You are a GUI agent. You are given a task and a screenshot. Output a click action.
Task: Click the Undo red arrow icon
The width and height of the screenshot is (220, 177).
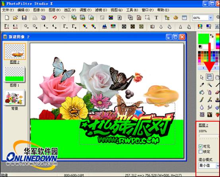click(x=55, y=18)
